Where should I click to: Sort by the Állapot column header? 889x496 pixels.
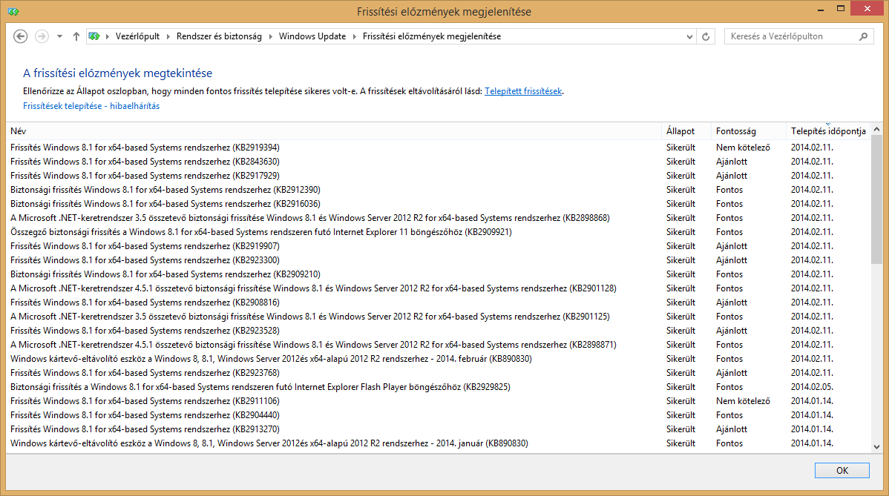click(686, 130)
